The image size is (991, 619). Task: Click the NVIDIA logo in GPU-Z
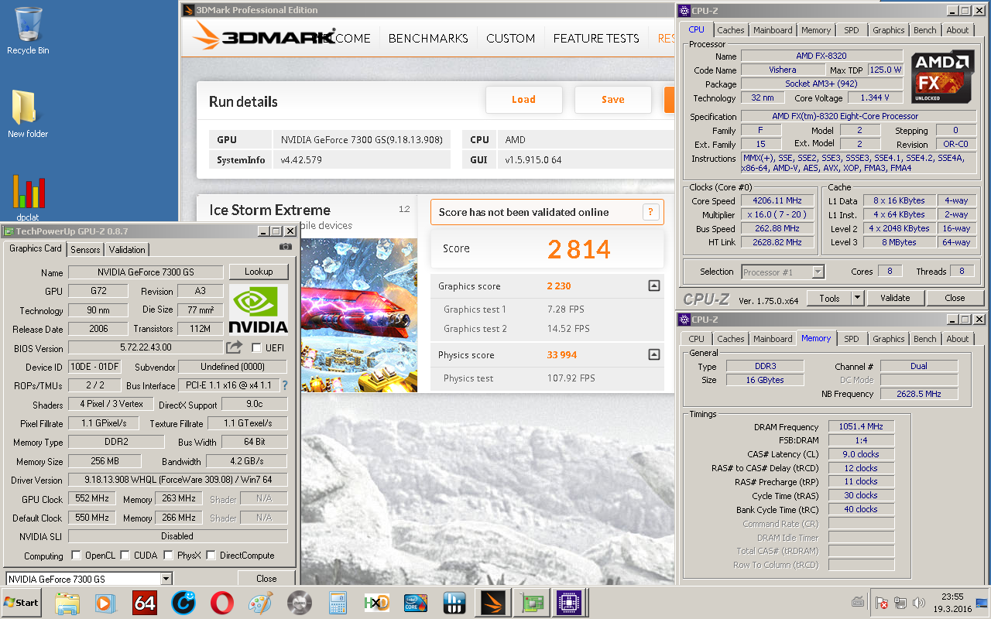point(259,309)
